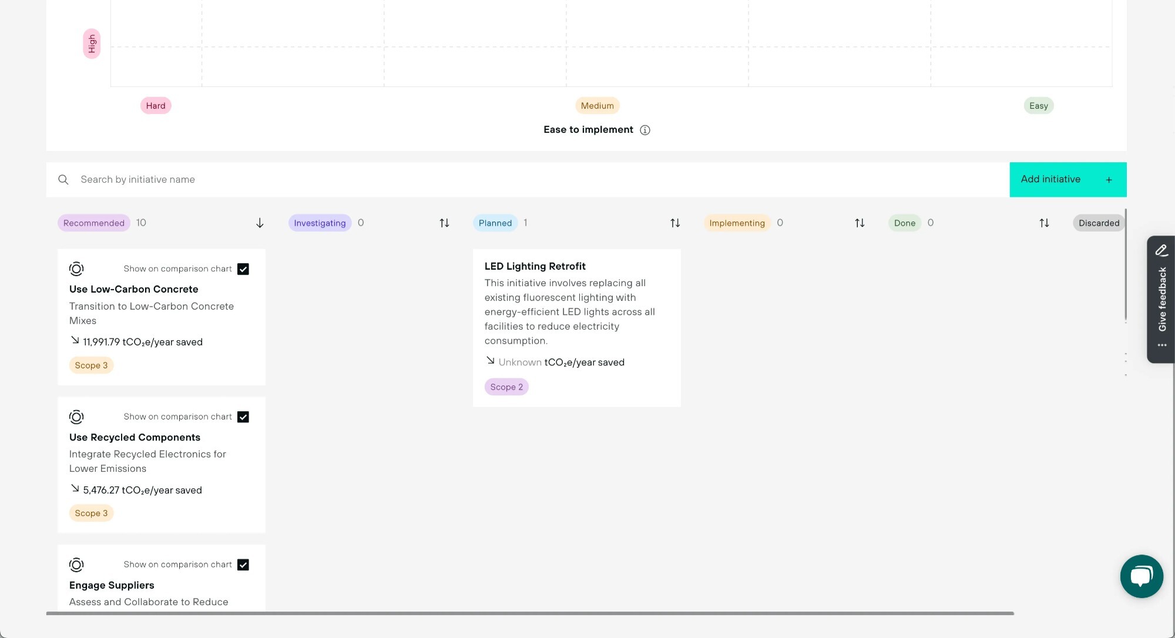Open the chat support bubble
This screenshot has width=1175, height=638.
click(x=1141, y=576)
